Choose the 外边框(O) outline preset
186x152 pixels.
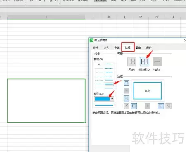144,62
